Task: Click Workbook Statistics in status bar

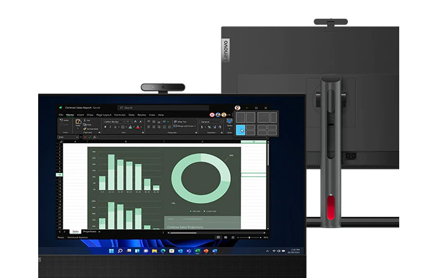Action: click(78, 237)
